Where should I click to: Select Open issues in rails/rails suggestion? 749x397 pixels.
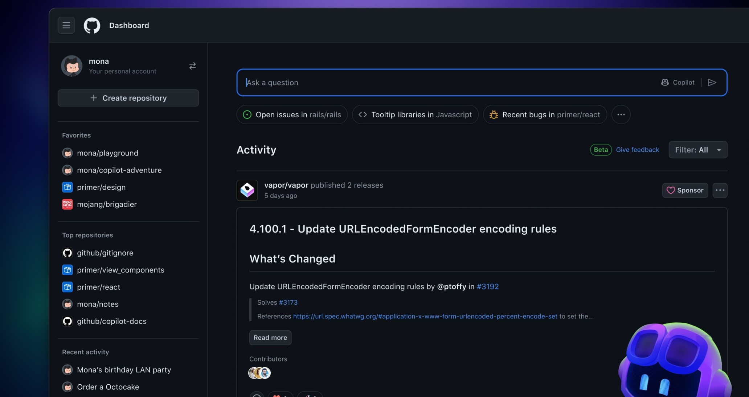click(x=292, y=114)
